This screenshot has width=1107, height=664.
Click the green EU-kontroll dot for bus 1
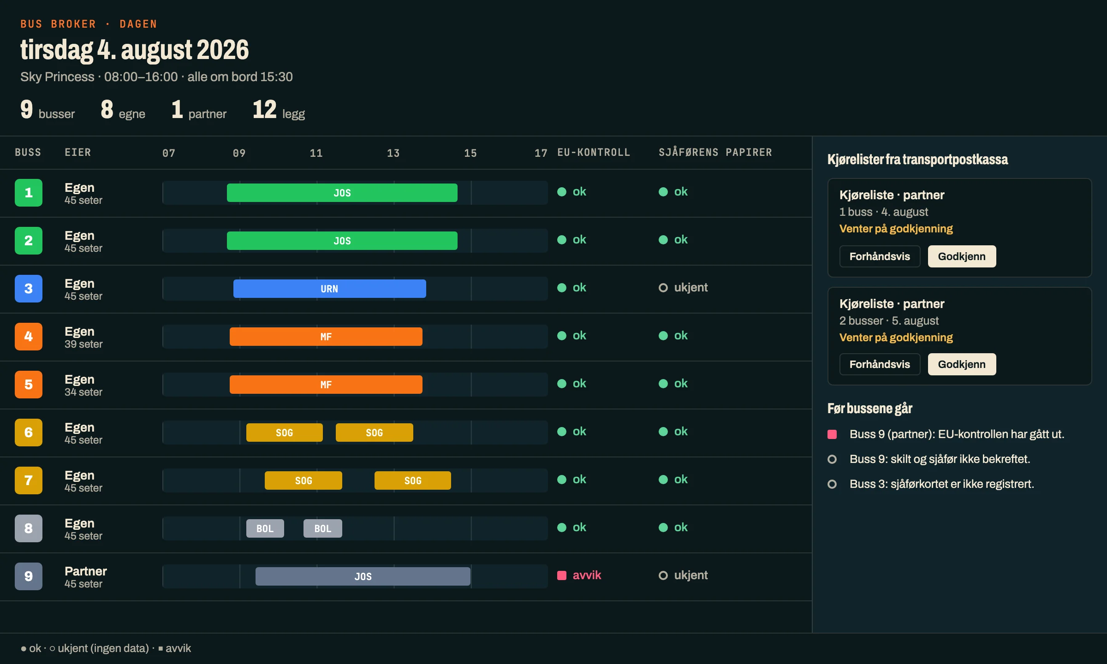(x=562, y=192)
